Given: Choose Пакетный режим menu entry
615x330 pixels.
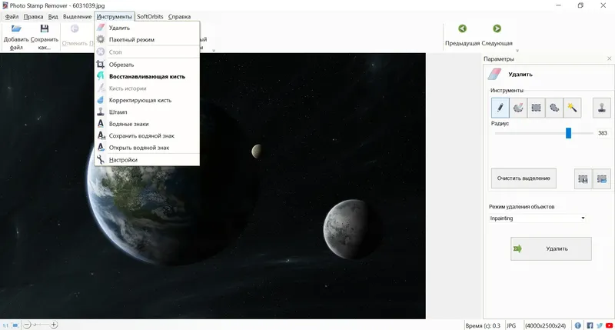Looking at the screenshot, I should pos(147,40).
